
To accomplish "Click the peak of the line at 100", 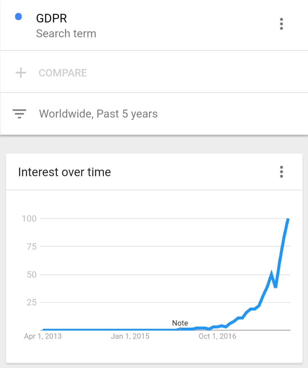I will tap(288, 219).
